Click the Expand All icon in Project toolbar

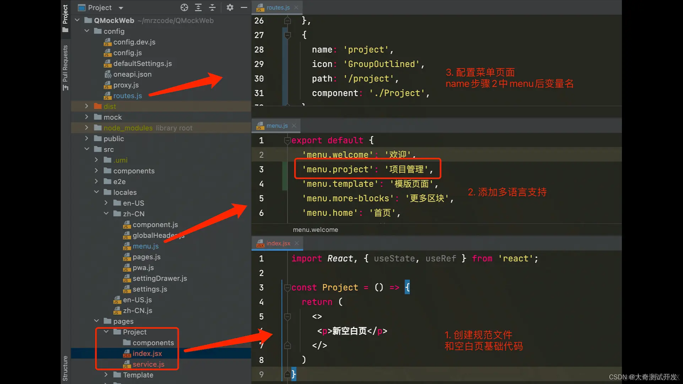198,7
